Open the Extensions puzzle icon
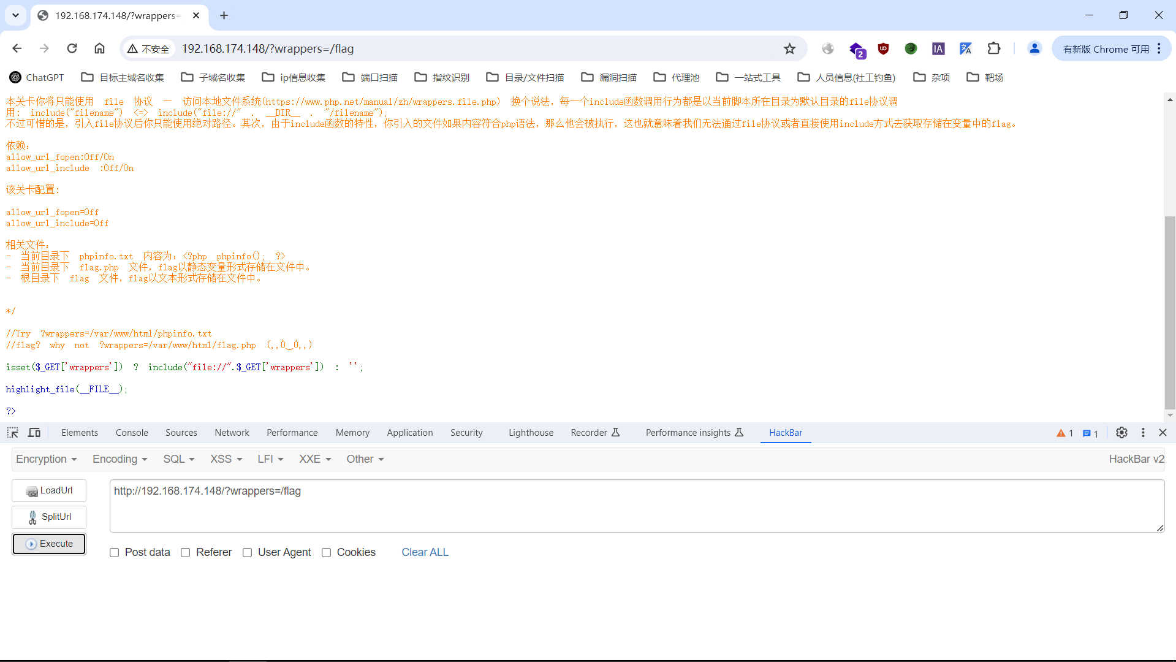The height and width of the screenshot is (662, 1176). point(993,48)
